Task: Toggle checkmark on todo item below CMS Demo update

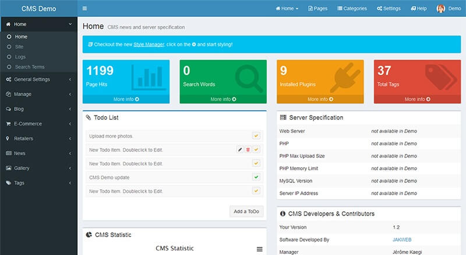Action: 256,191
